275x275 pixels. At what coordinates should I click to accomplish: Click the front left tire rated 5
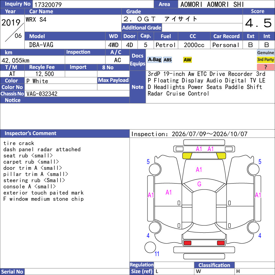pyautogui.click(x=155, y=169)
